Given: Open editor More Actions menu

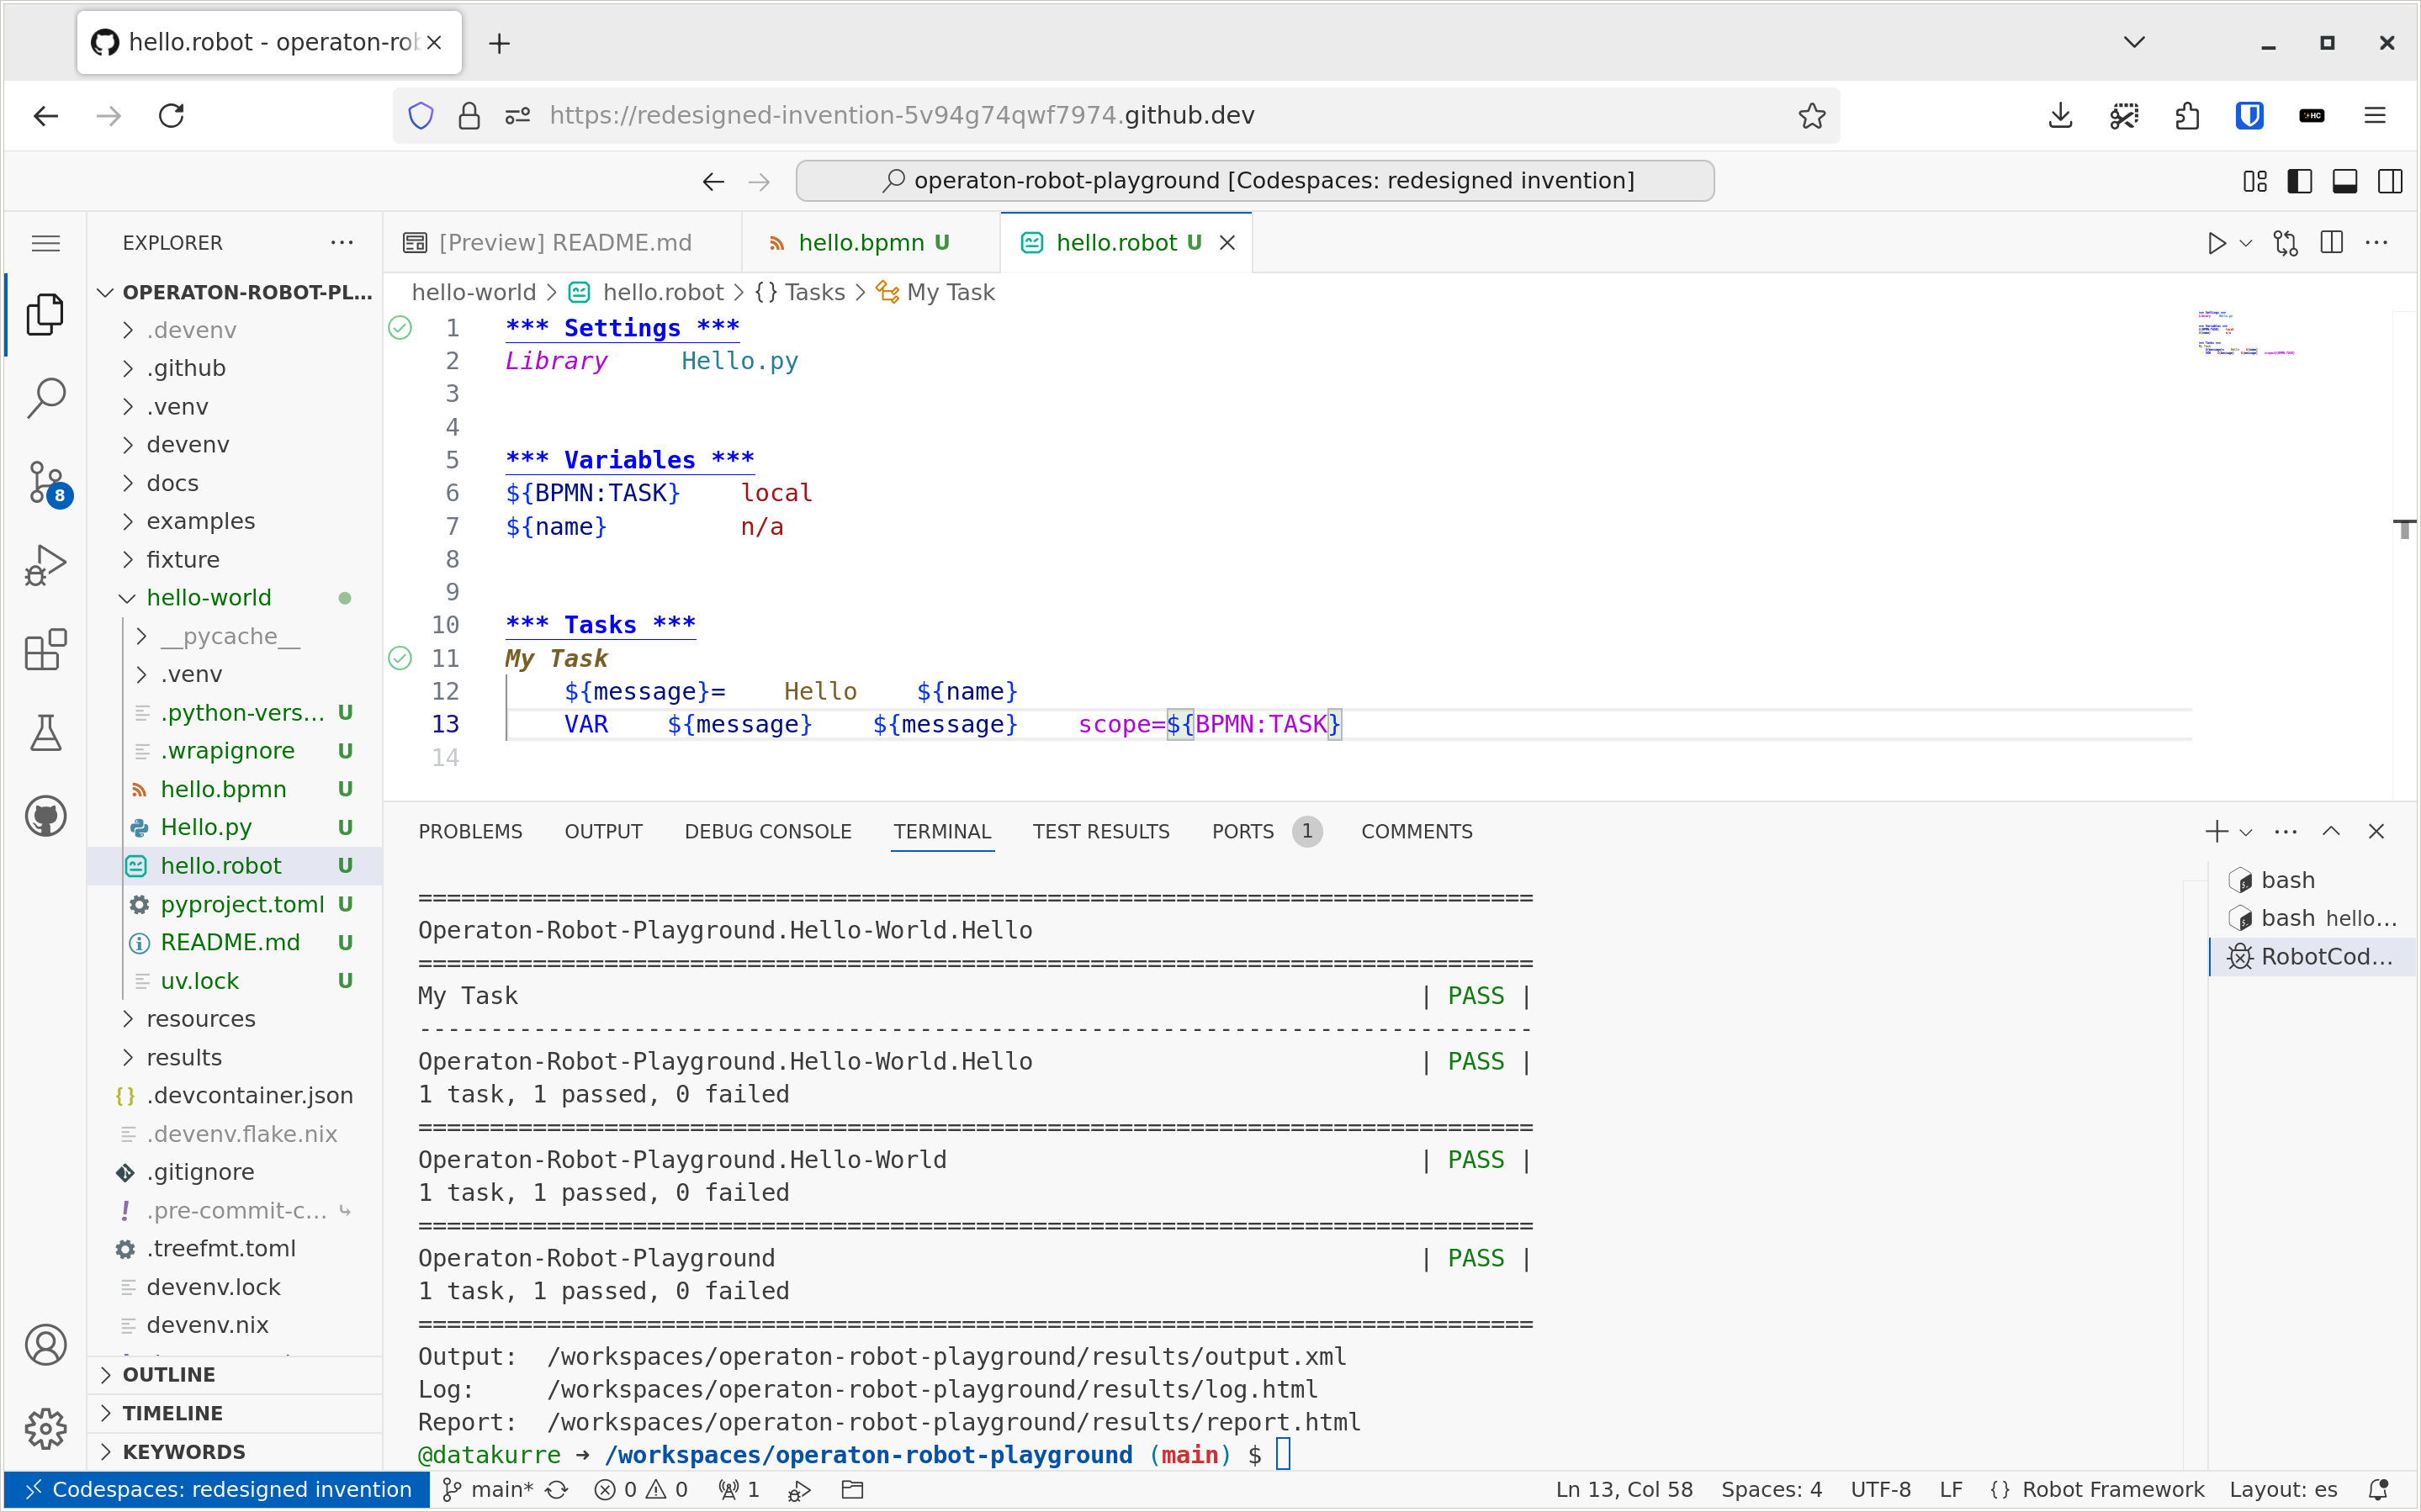Looking at the screenshot, I should pos(2377,243).
